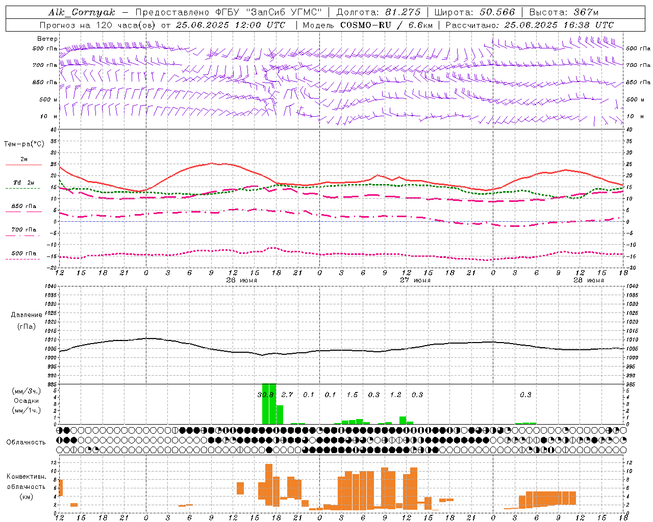Viewport: 653px width, 522px height.
Task: Click the station name "Alk_Gornyak" in the header
Action: (x=82, y=12)
